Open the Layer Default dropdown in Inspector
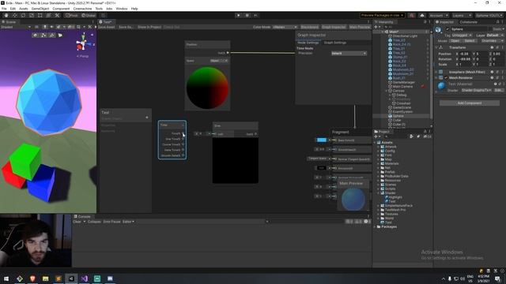The image size is (506, 284). 495,35
